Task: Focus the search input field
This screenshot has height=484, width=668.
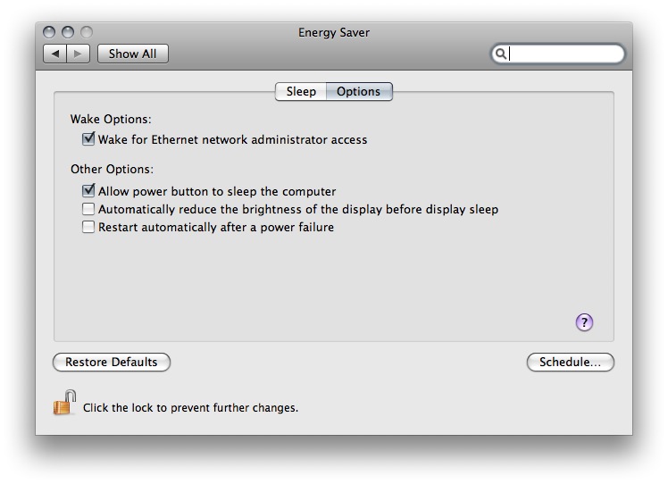Action: tap(557, 54)
